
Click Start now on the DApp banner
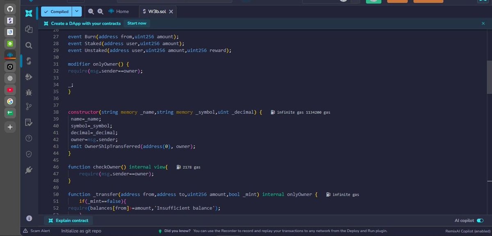coord(137,23)
